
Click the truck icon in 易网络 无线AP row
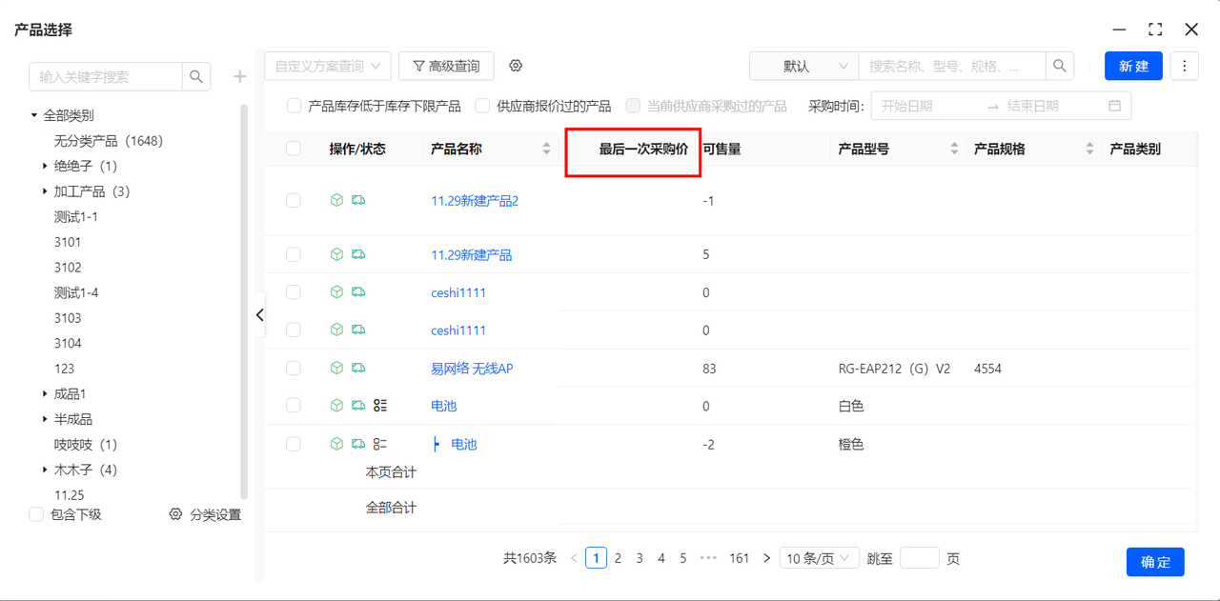click(358, 368)
